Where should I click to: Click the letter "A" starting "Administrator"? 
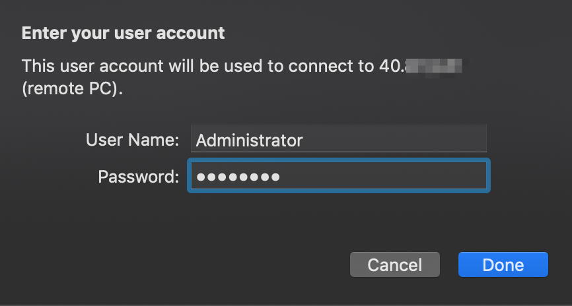[x=201, y=140]
